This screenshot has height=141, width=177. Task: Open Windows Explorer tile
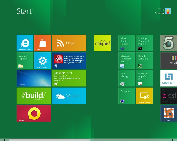(25, 61)
